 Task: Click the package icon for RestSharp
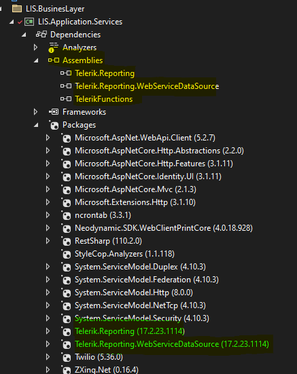tap(66, 241)
